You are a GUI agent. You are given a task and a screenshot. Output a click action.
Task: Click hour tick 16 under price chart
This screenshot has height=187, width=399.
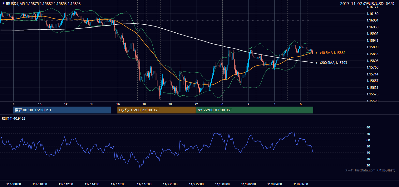118,104
